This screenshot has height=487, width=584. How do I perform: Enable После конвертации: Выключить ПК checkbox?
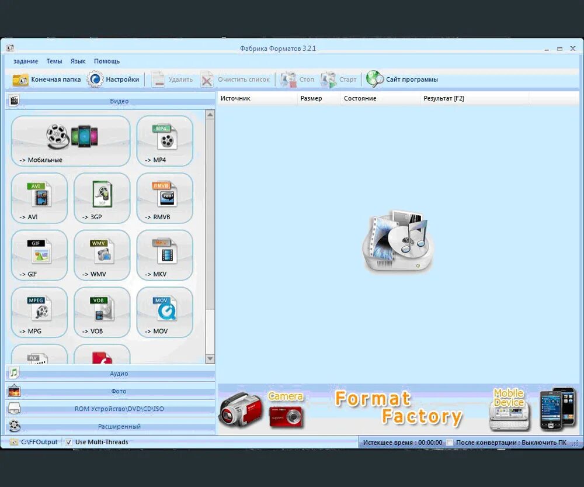point(450,443)
